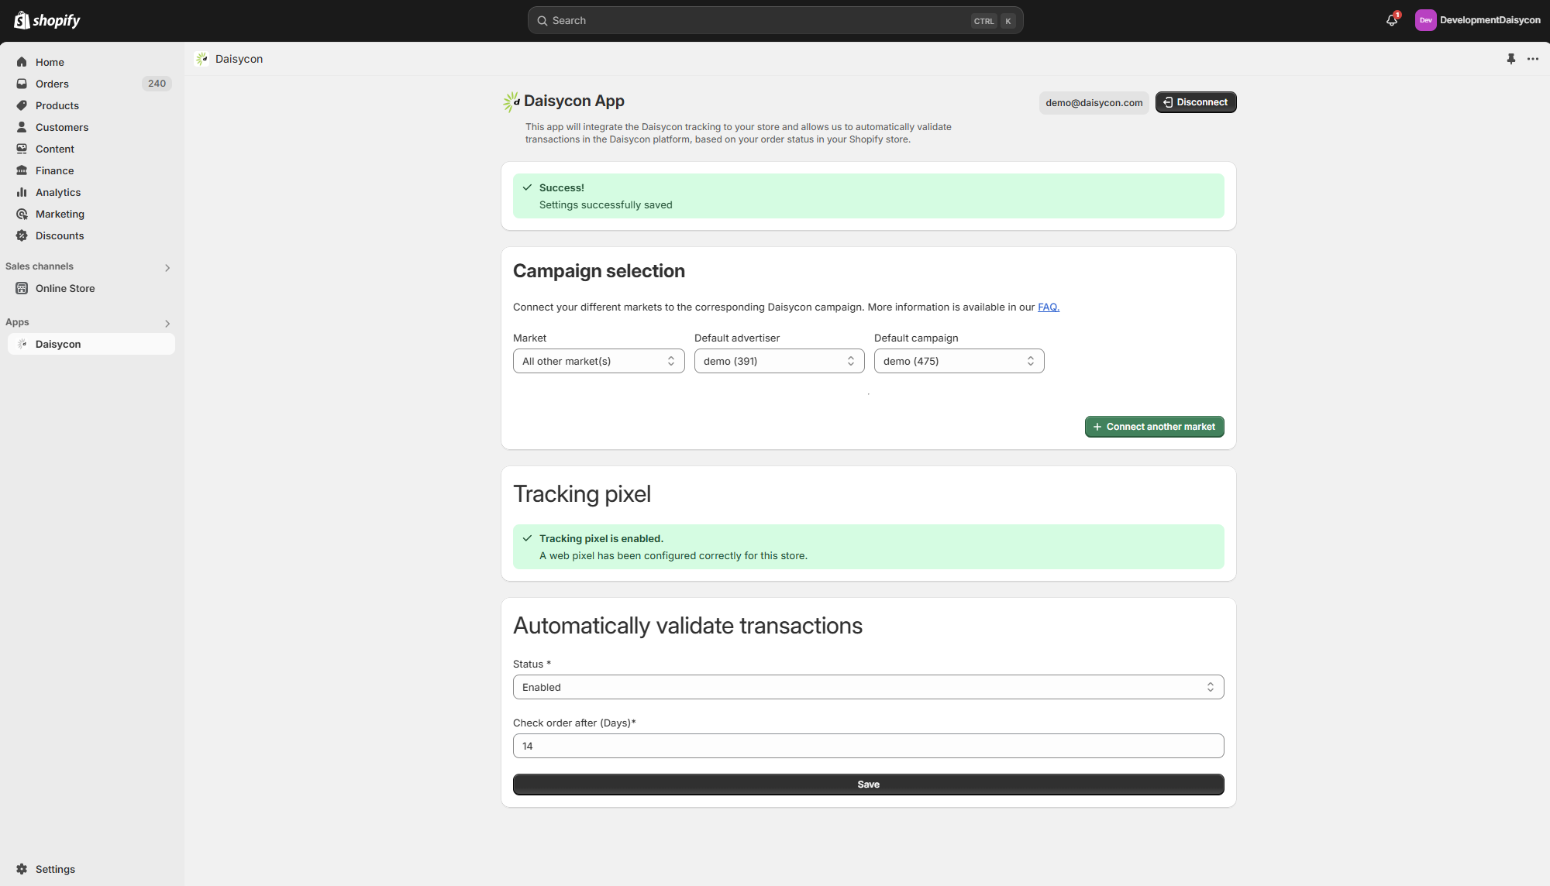Expand the Sales channels section
Screen dimensions: 1550x886
167,268
